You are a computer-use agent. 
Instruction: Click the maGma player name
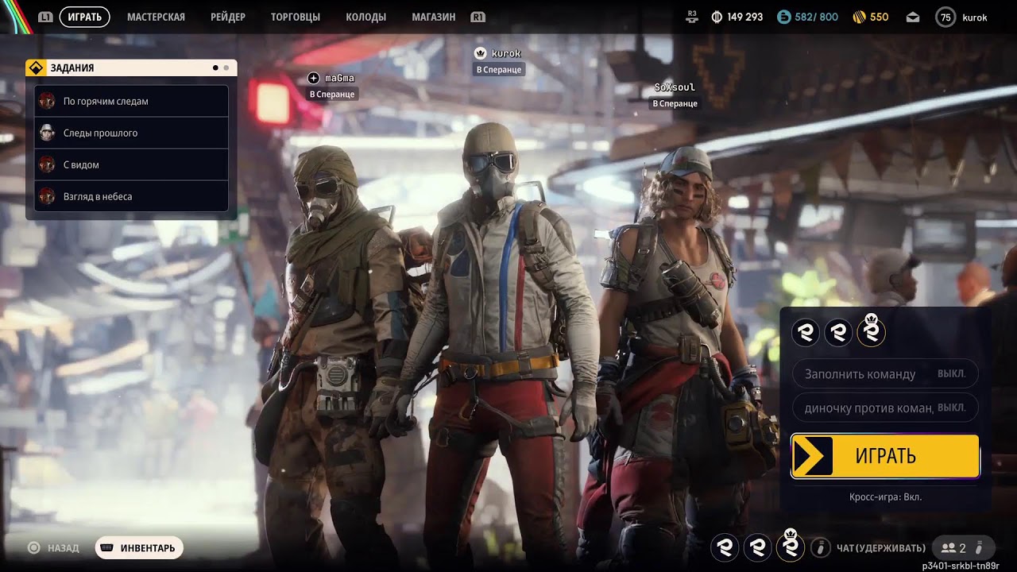(339, 78)
